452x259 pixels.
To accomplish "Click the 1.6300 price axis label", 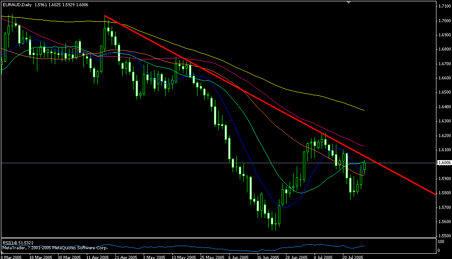I will tap(444, 121).
